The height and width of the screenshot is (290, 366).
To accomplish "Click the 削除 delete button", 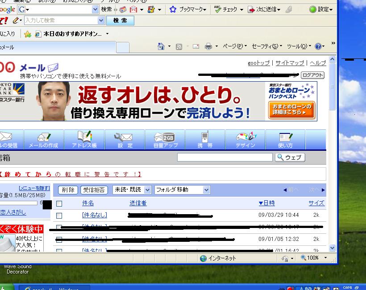I will click(x=68, y=190).
